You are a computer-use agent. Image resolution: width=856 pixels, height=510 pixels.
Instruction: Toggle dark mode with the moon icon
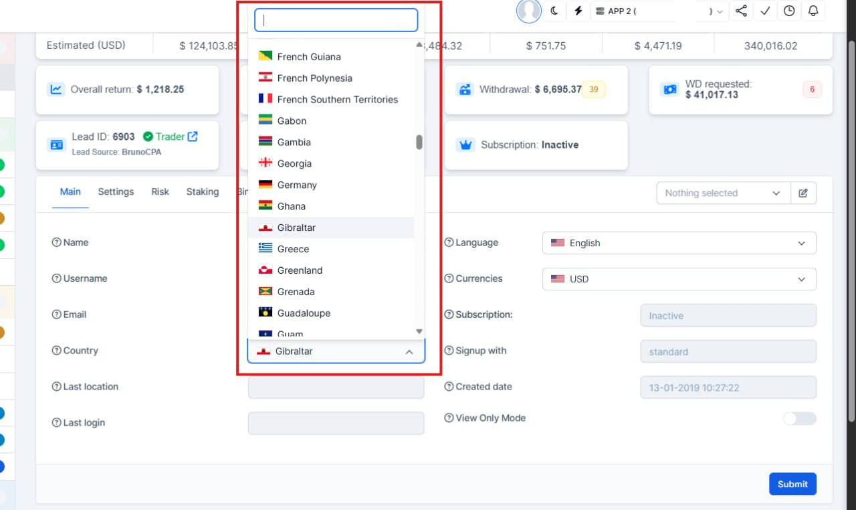[554, 11]
